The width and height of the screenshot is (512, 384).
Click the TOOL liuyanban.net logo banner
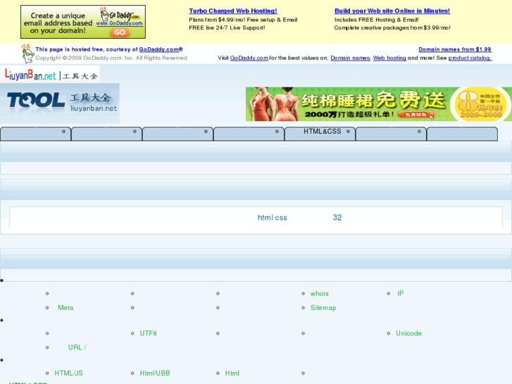click(x=60, y=104)
